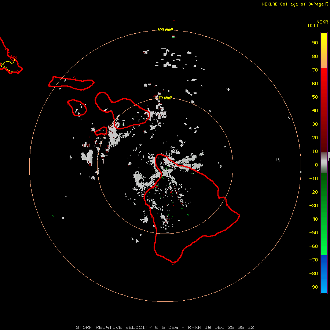Click the yellow top segment of color bar
The height and width of the screenshot is (330, 330).
pos(324,51)
